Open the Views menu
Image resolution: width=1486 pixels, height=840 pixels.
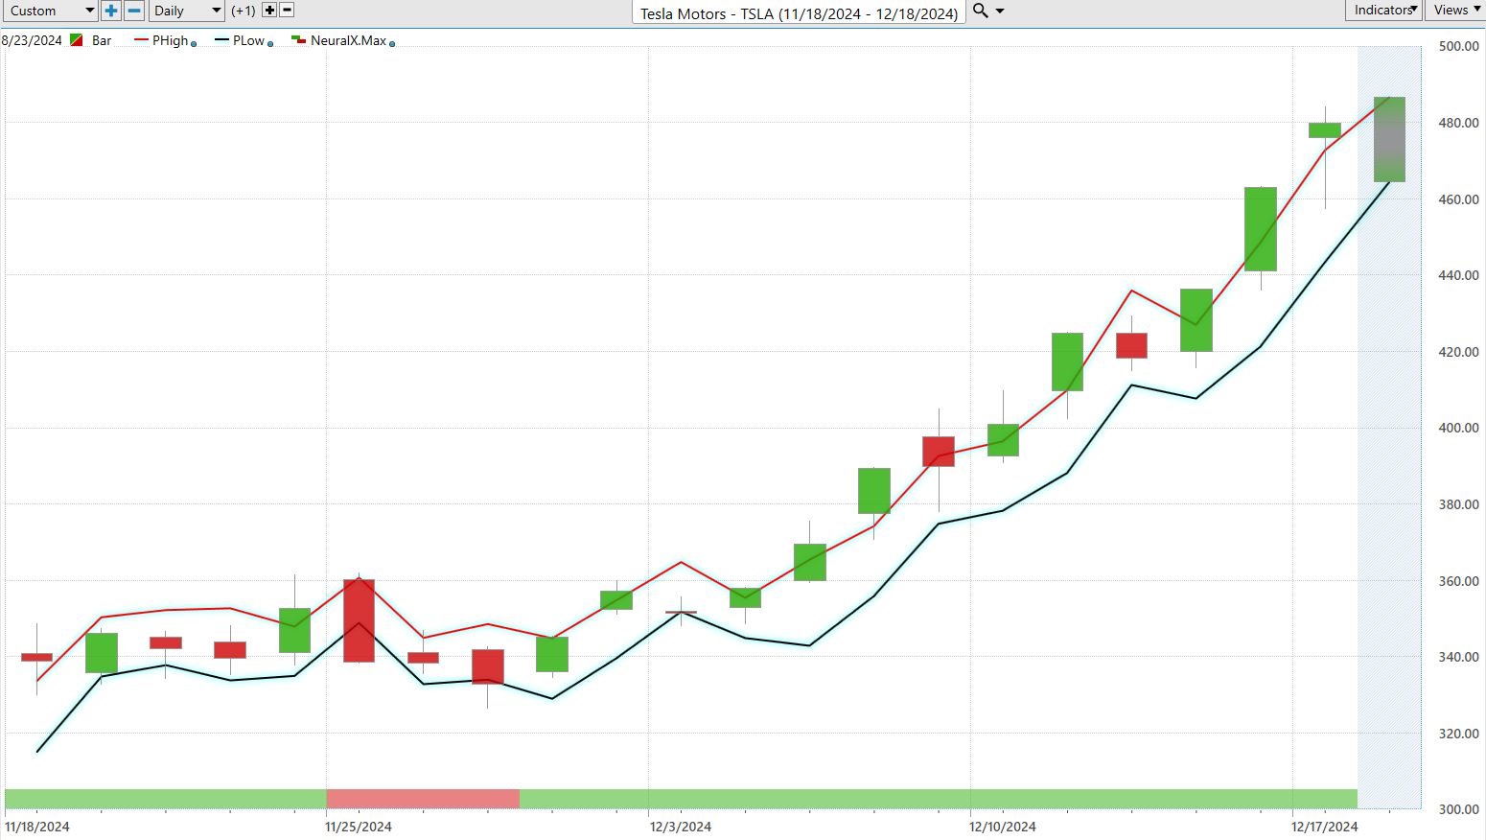pos(1455,10)
